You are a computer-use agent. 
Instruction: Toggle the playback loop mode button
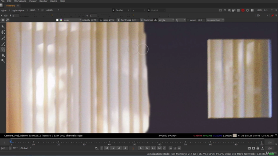(x=96, y=148)
